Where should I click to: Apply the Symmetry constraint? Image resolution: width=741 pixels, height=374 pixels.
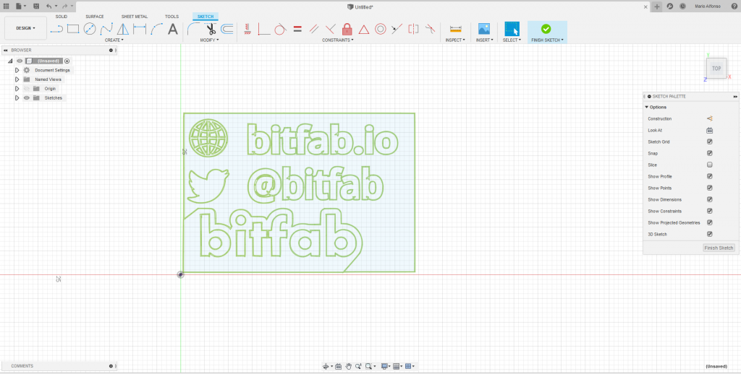coord(413,29)
